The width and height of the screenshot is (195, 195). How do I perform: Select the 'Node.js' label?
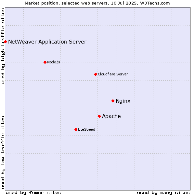coord(54,62)
